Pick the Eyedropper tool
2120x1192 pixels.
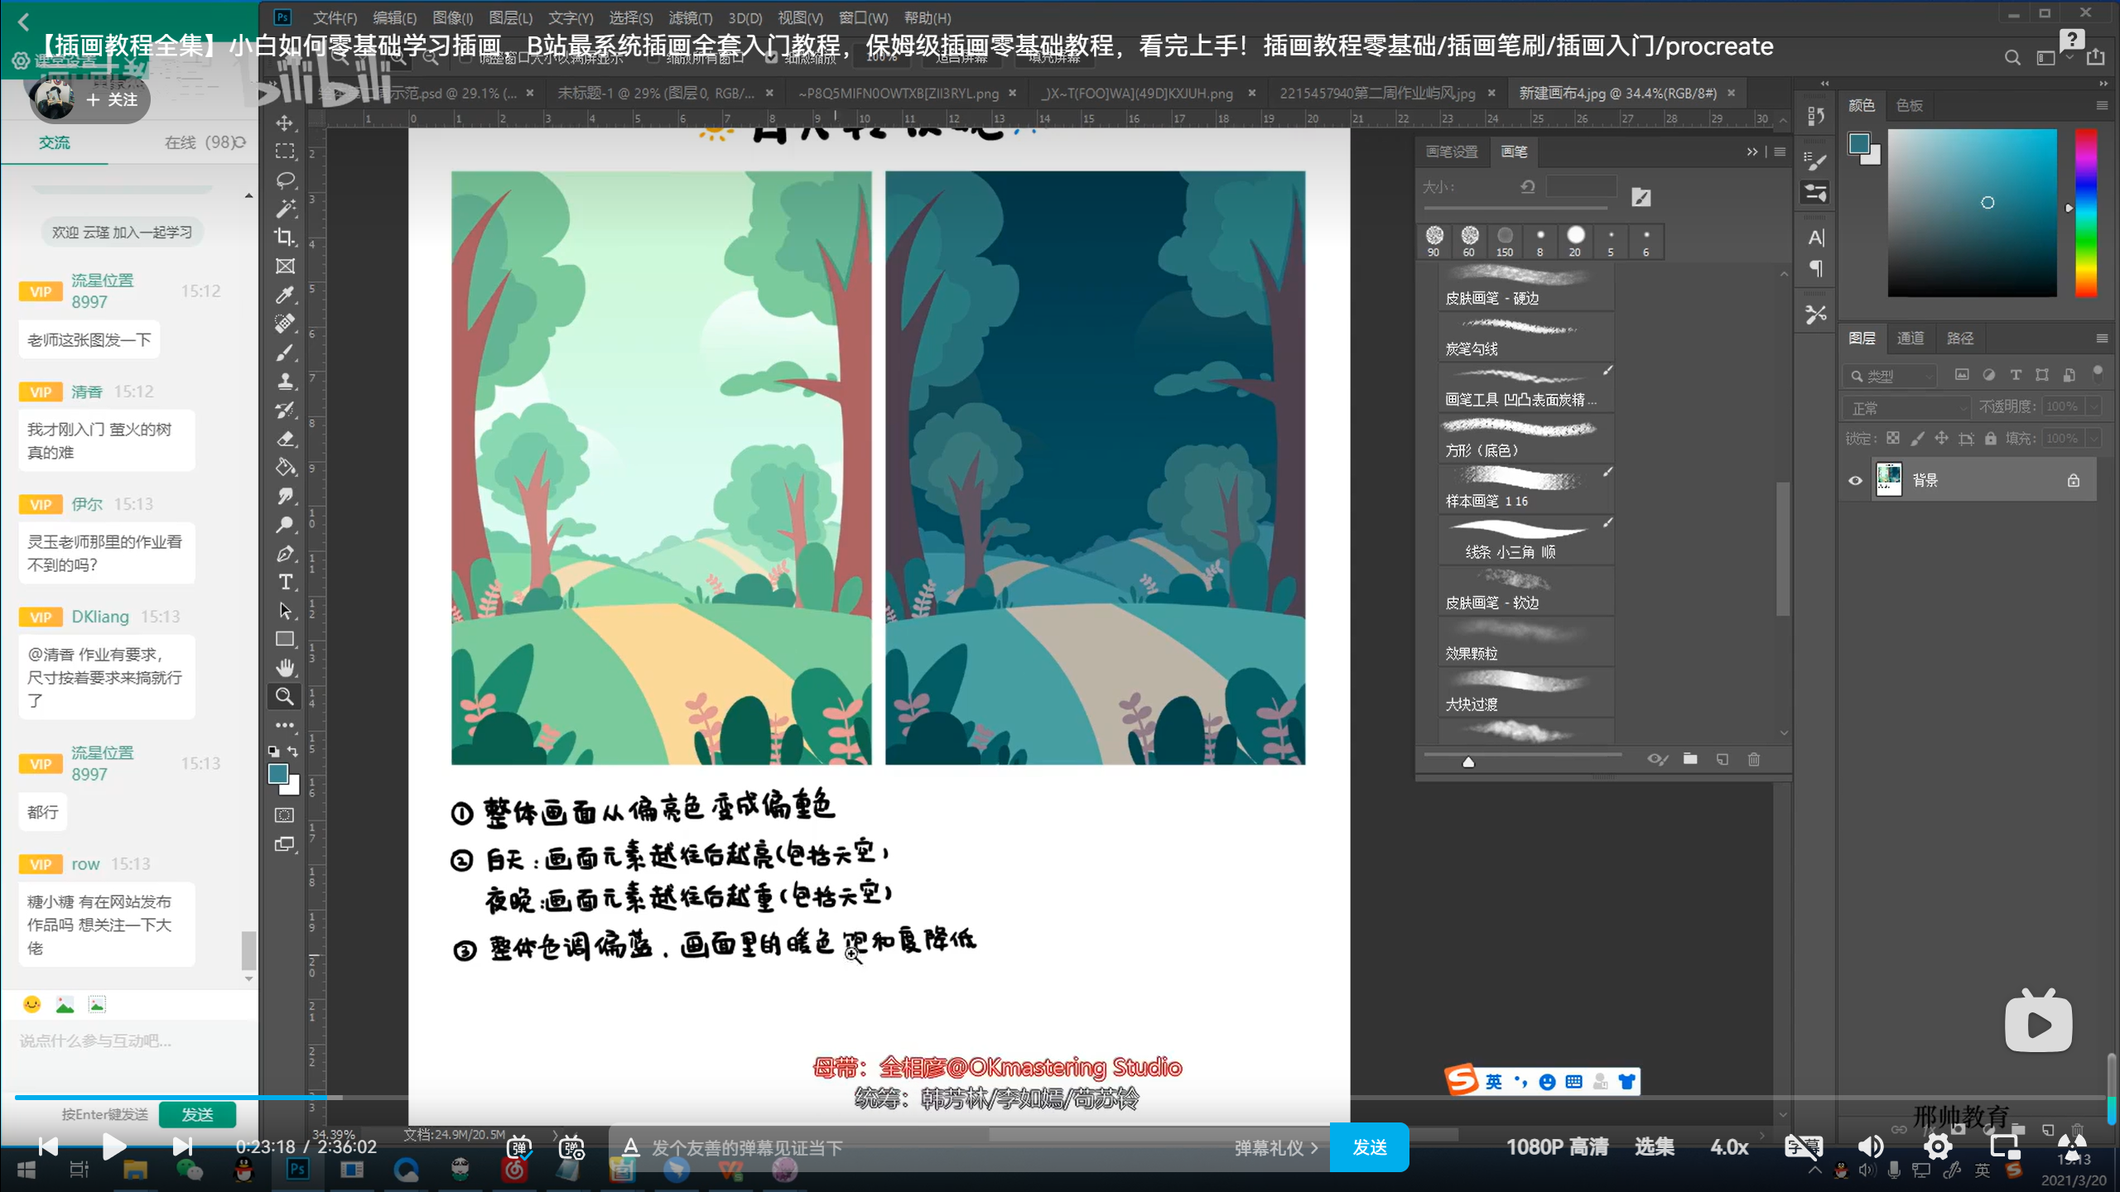tap(285, 295)
